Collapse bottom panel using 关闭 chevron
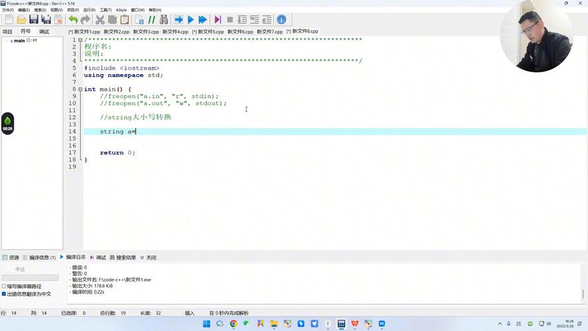Viewport: 588px width, 331px height. (x=147, y=257)
